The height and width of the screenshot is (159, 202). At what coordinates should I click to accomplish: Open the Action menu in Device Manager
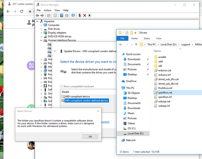tap(47, 10)
